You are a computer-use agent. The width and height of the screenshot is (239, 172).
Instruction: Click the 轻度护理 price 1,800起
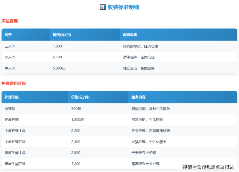pyautogui.click(x=78, y=120)
